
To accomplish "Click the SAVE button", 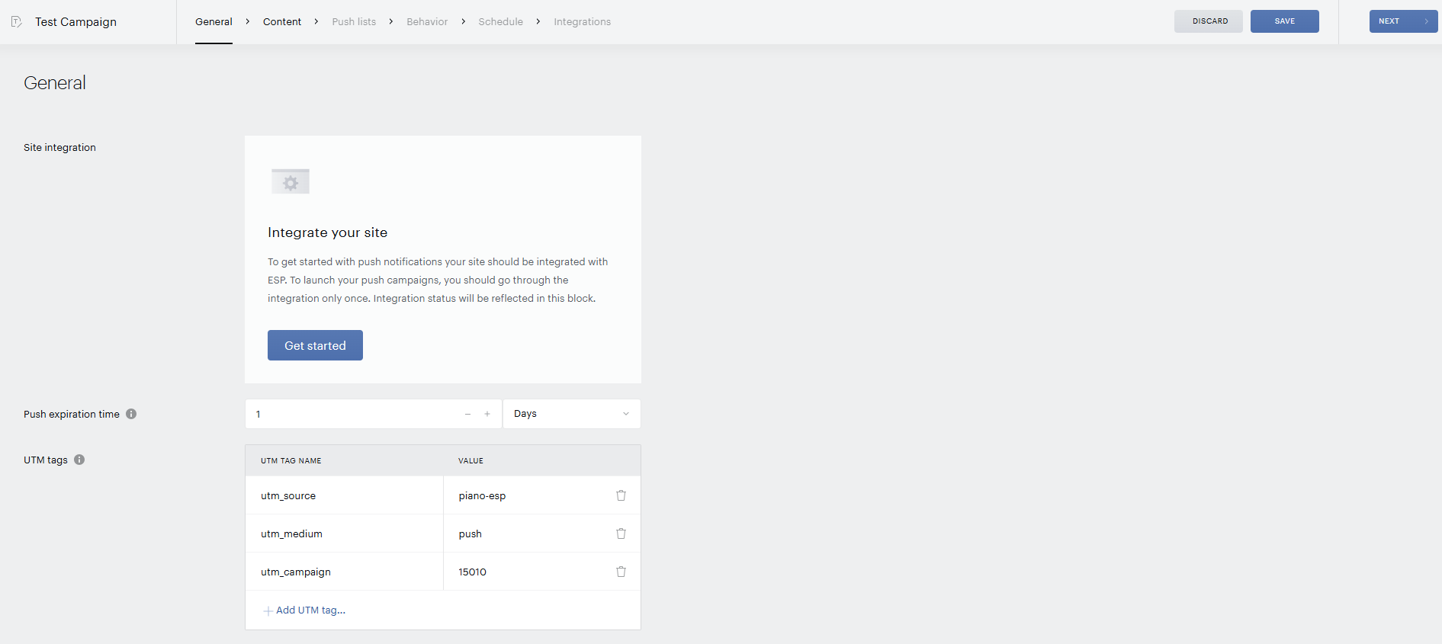I will 1285,21.
